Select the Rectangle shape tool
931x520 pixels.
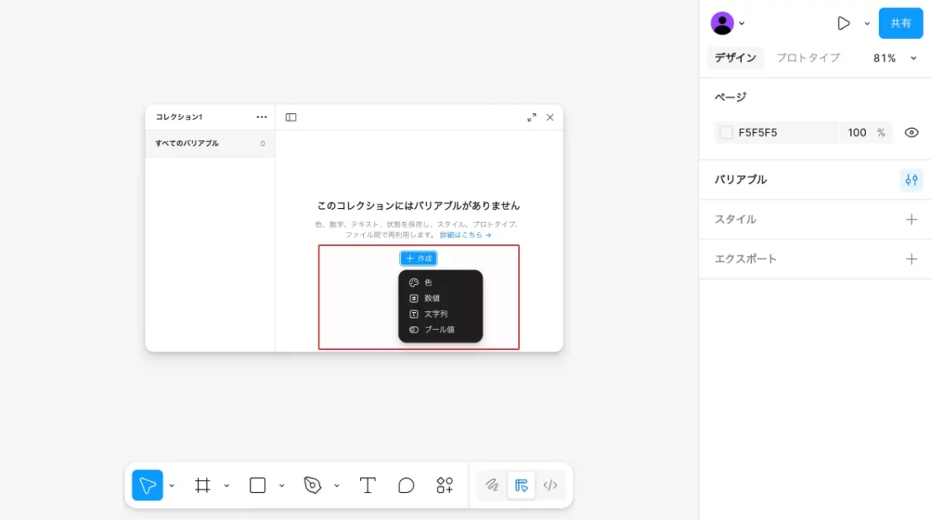(258, 485)
